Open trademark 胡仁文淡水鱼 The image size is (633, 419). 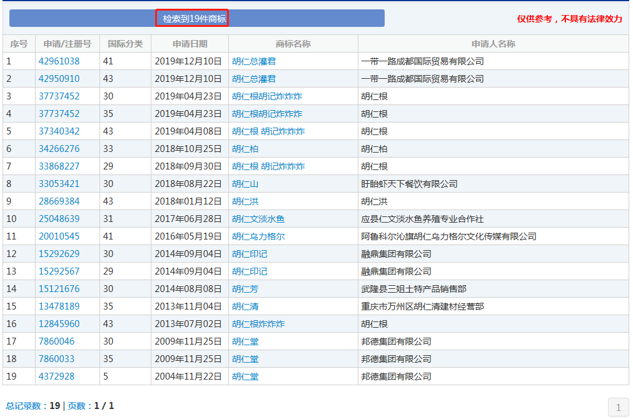258,219
